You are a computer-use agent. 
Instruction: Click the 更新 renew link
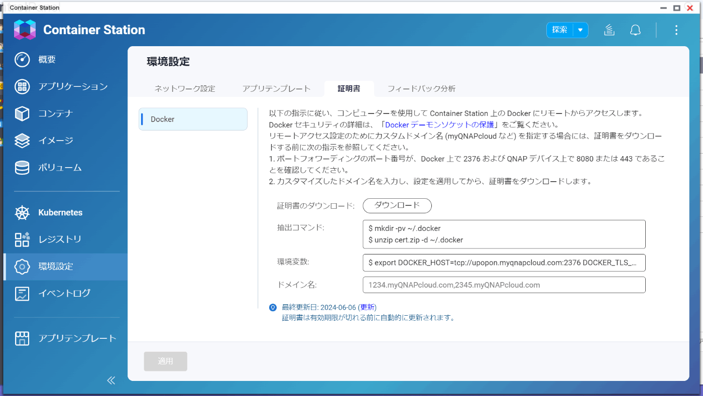pyautogui.click(x=368, y=307)
